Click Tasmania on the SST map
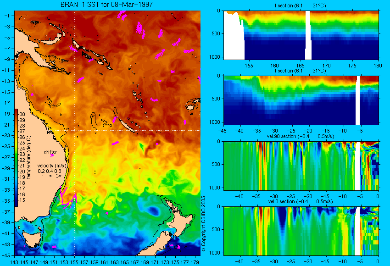This screenshot has height=266, width=390. (x=32, y=239)
